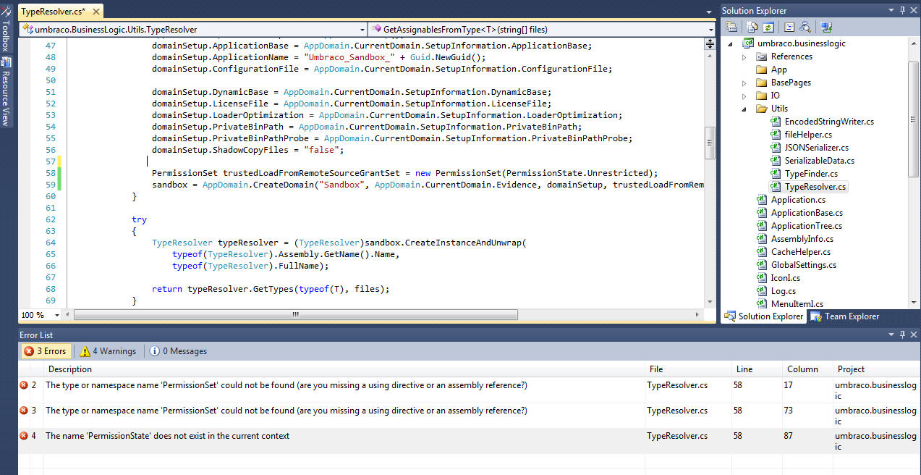The image size is (921, 475).
Task: Click the TypeFinder.cs file icon
Action: (x=776, y=174)
